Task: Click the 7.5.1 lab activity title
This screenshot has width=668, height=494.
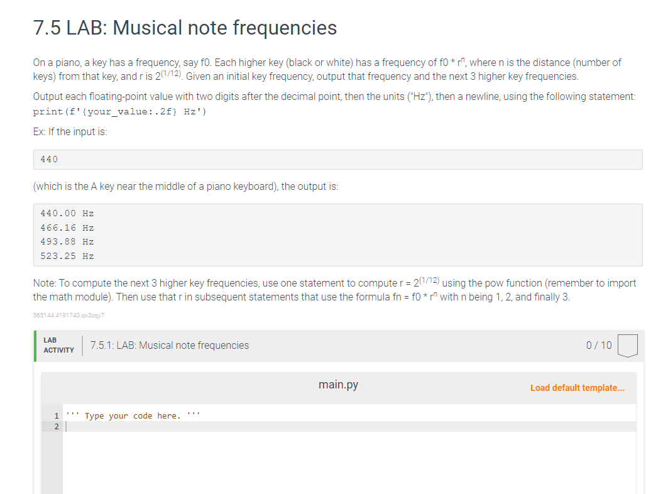Action: coord(169,345)
